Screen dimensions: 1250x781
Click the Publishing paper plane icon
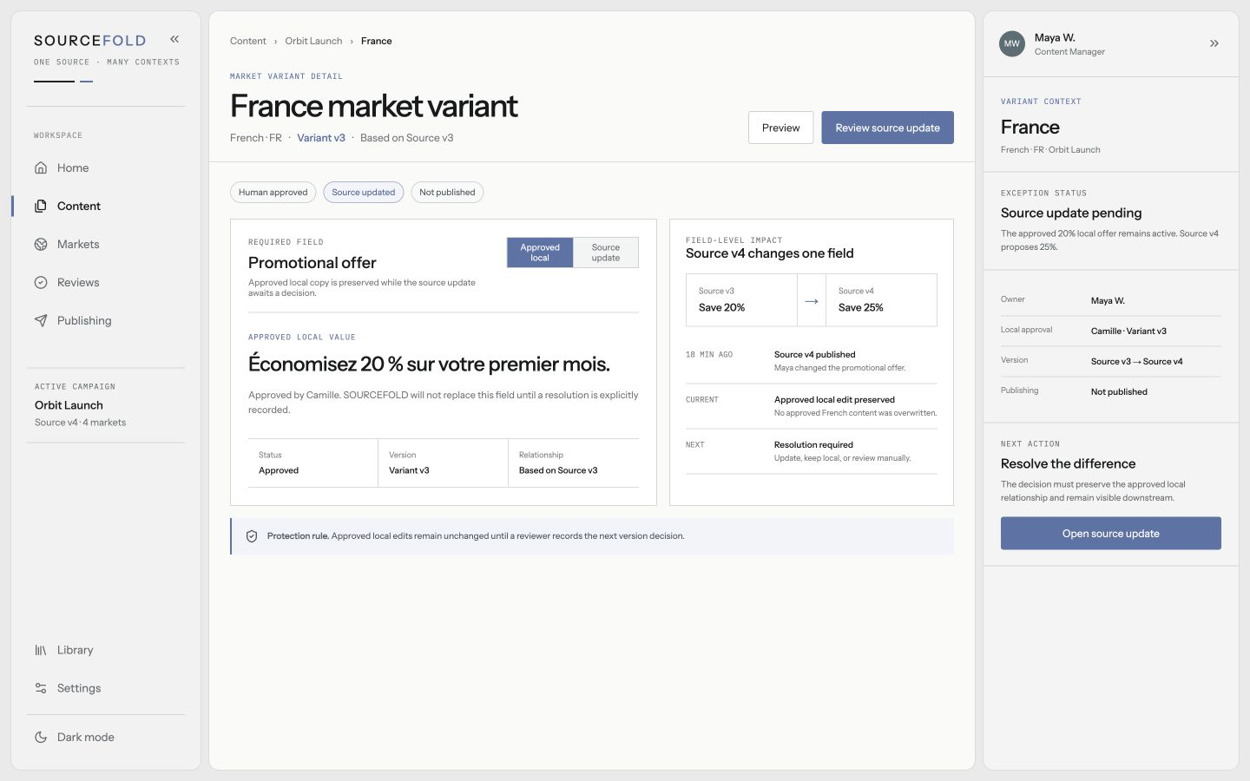point(41,320)
